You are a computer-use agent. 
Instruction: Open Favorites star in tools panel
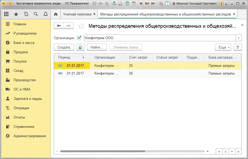[16, 14]
